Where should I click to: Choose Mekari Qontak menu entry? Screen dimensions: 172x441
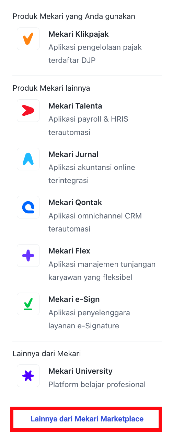pyautogui.click(x=75, y=203)
